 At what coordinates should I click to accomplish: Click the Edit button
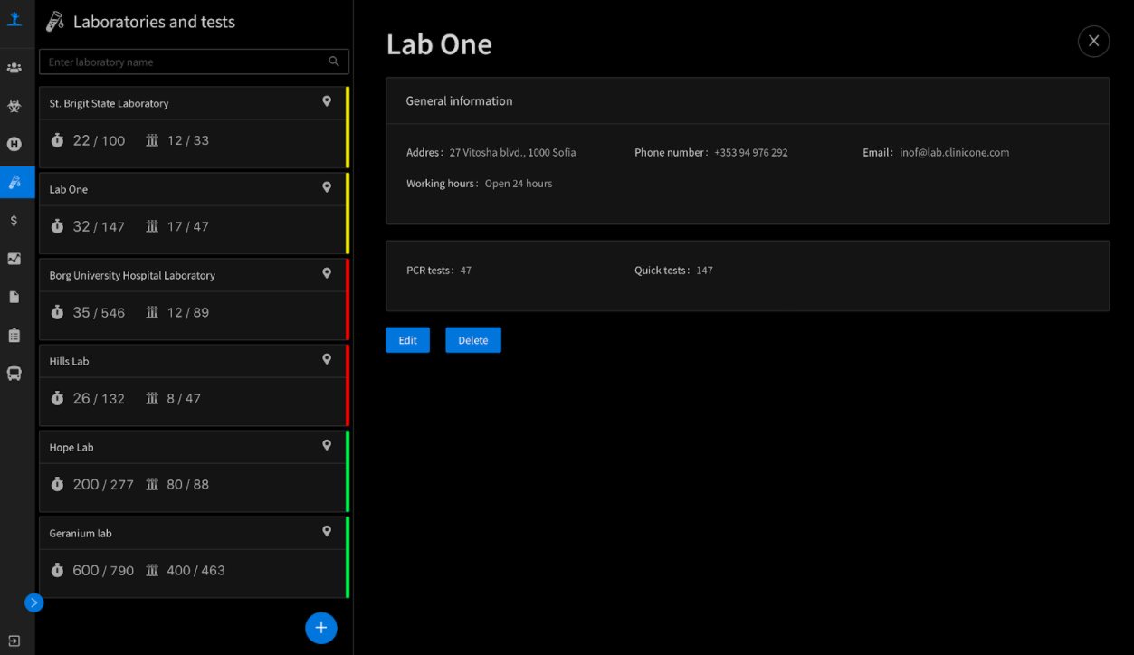click(x=408, y=340)
